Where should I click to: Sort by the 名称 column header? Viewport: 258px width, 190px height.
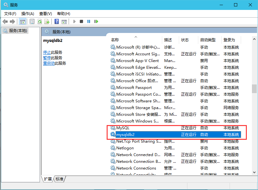point(136,40)
